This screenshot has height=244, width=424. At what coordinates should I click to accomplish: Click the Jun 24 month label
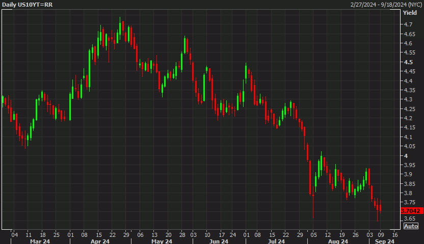point(218,241)
